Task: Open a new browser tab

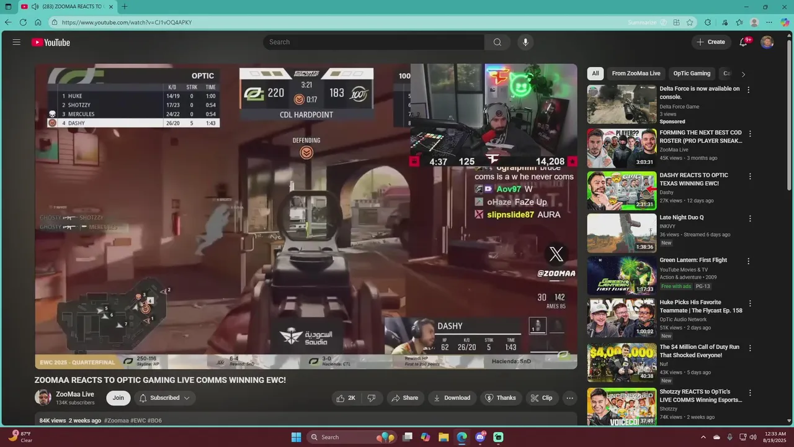Action: 125,7
